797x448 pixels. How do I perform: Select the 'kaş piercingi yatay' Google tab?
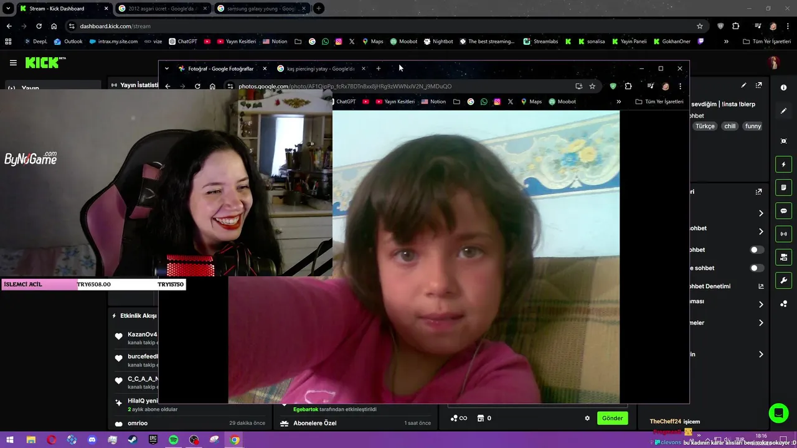click(x=321, y=68)
